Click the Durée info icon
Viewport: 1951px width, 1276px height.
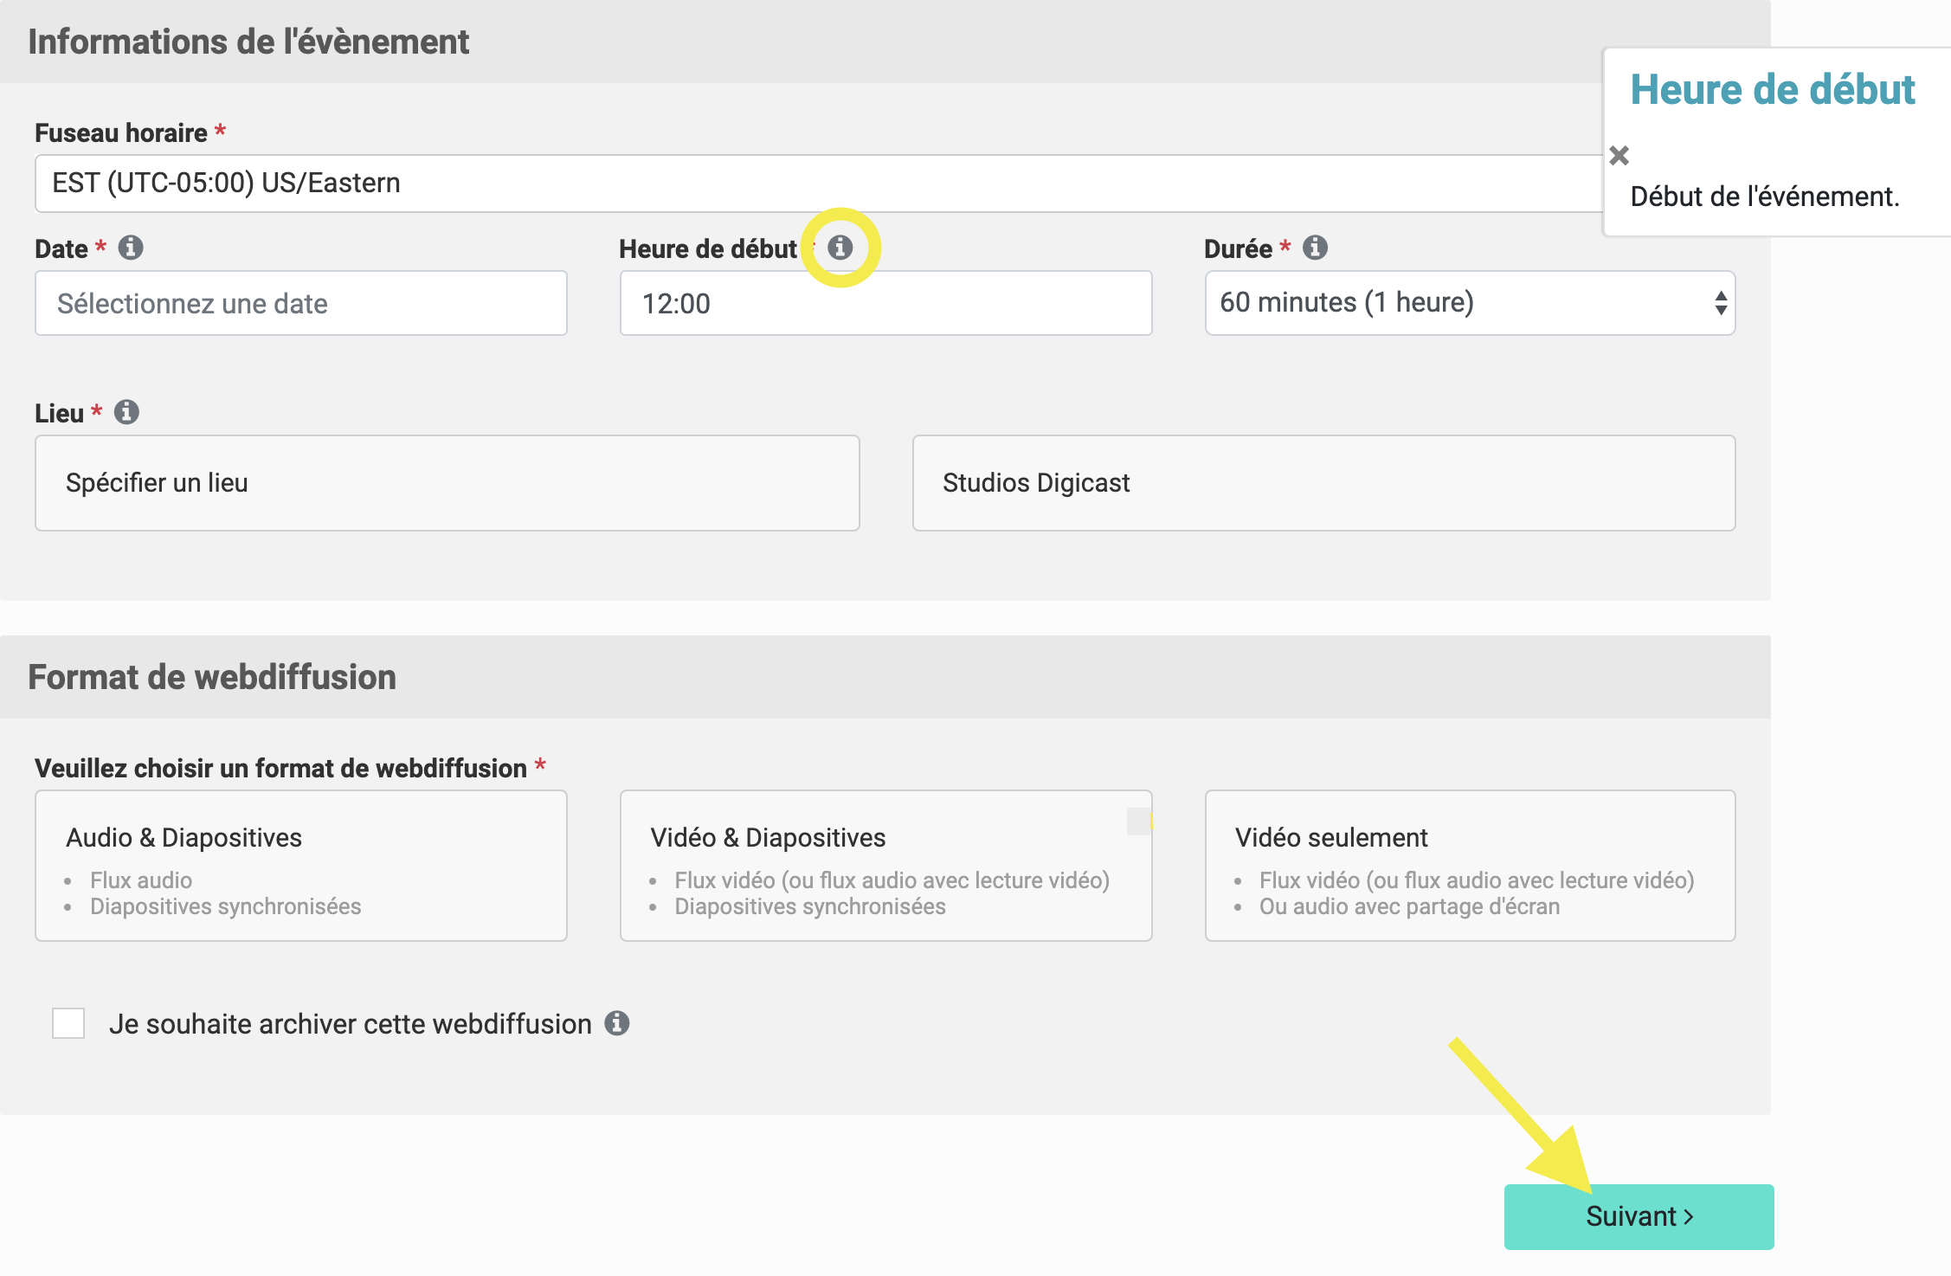pos(1315,248)
